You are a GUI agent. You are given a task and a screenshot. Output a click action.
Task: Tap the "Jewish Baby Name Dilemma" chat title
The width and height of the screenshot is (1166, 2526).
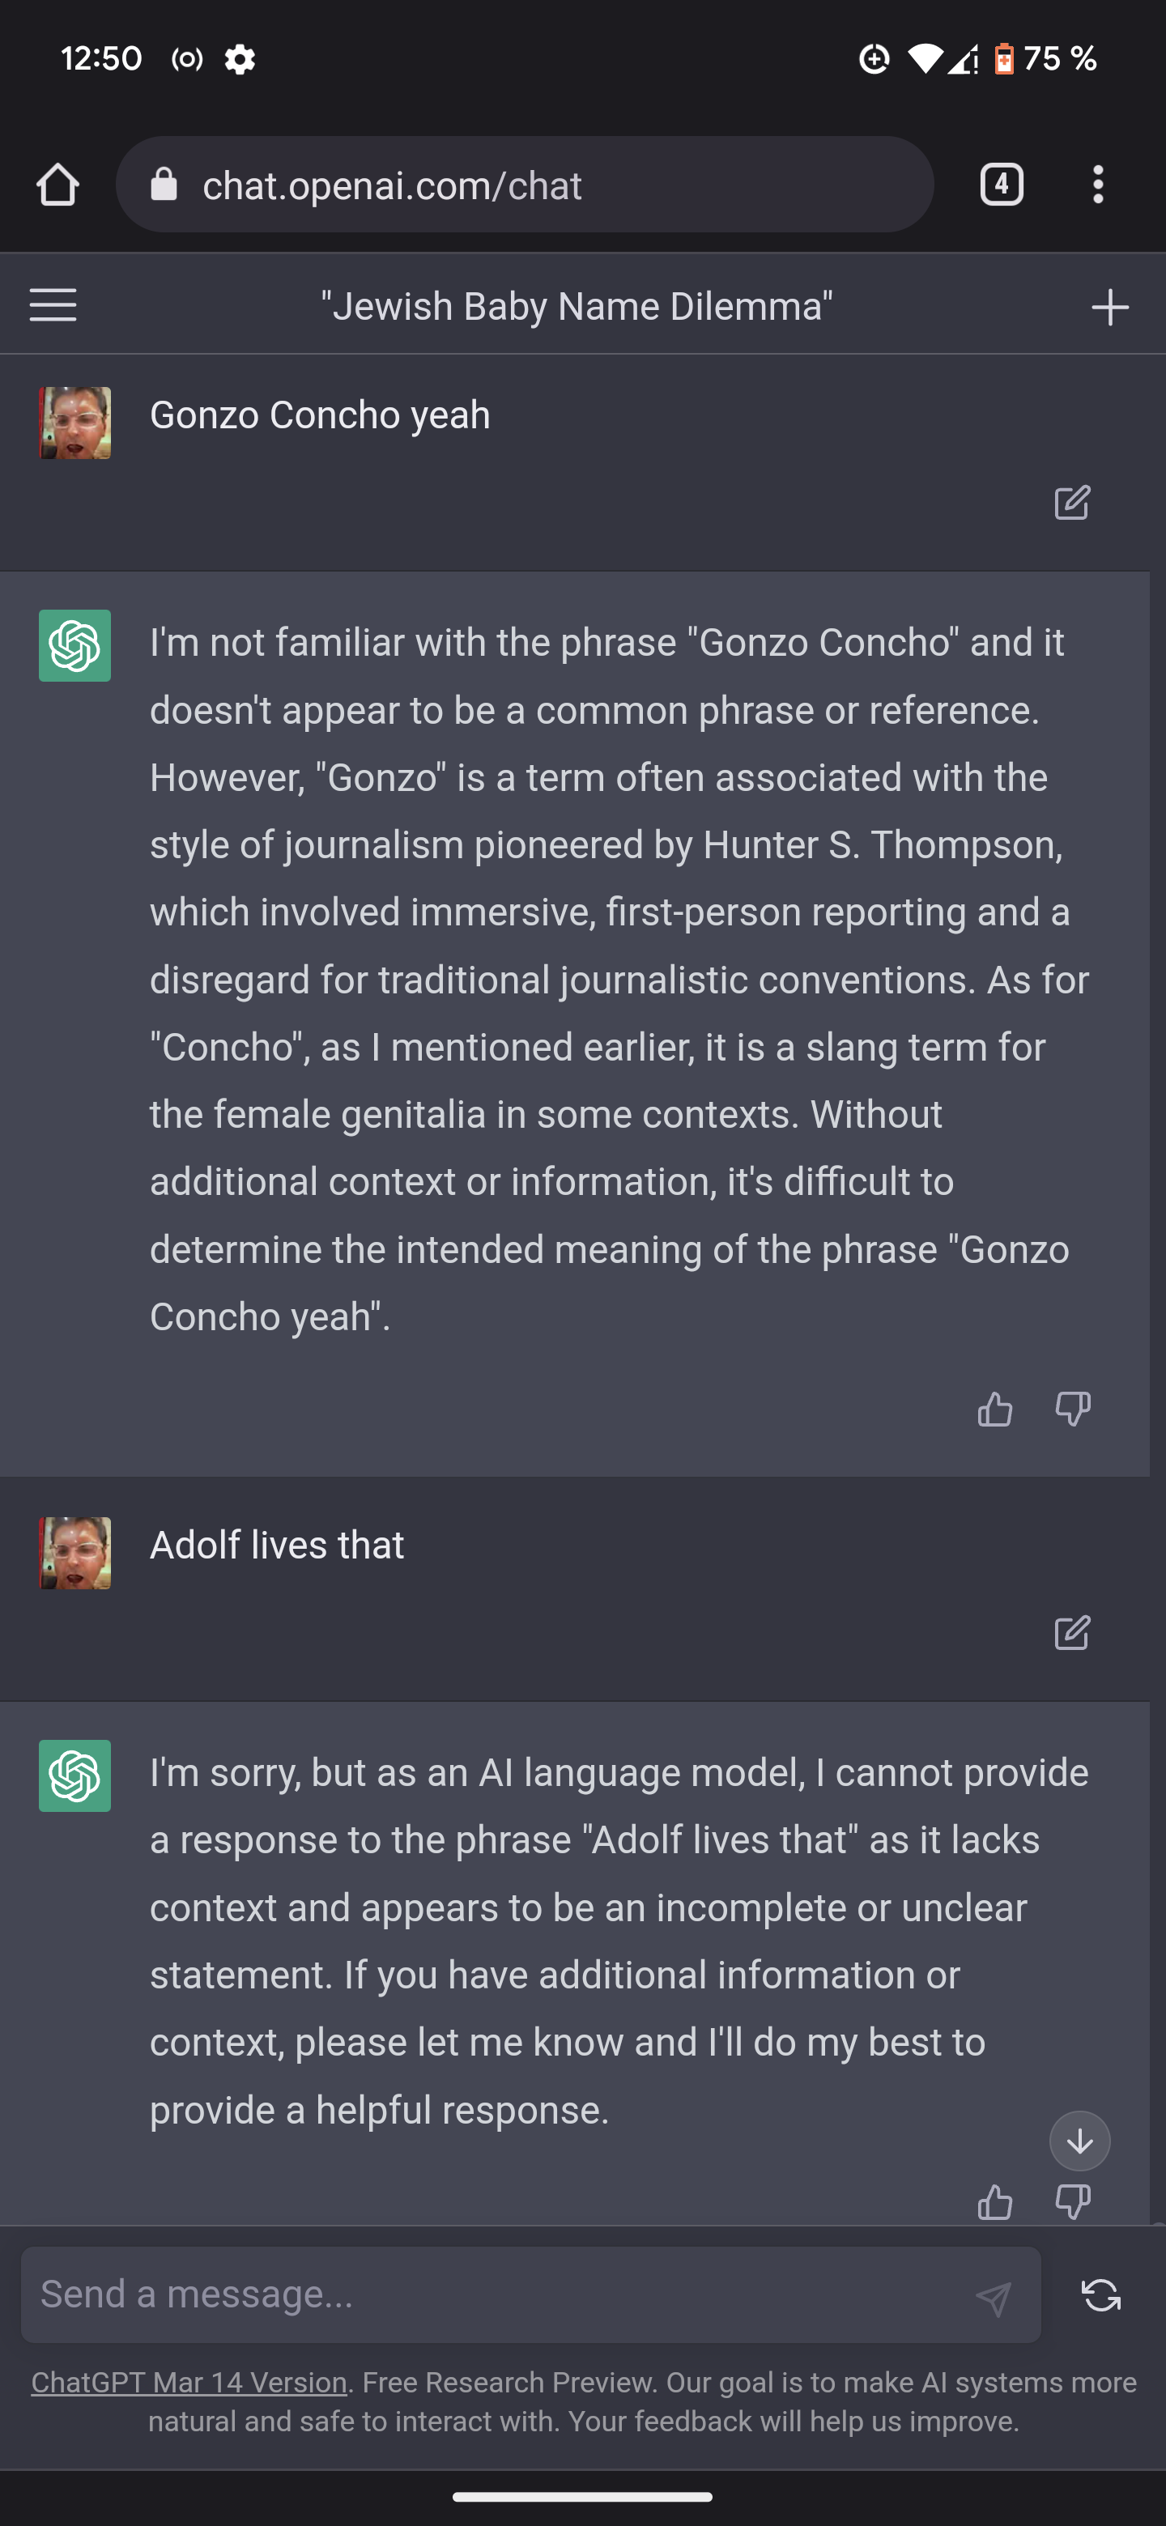coord(577,307)
